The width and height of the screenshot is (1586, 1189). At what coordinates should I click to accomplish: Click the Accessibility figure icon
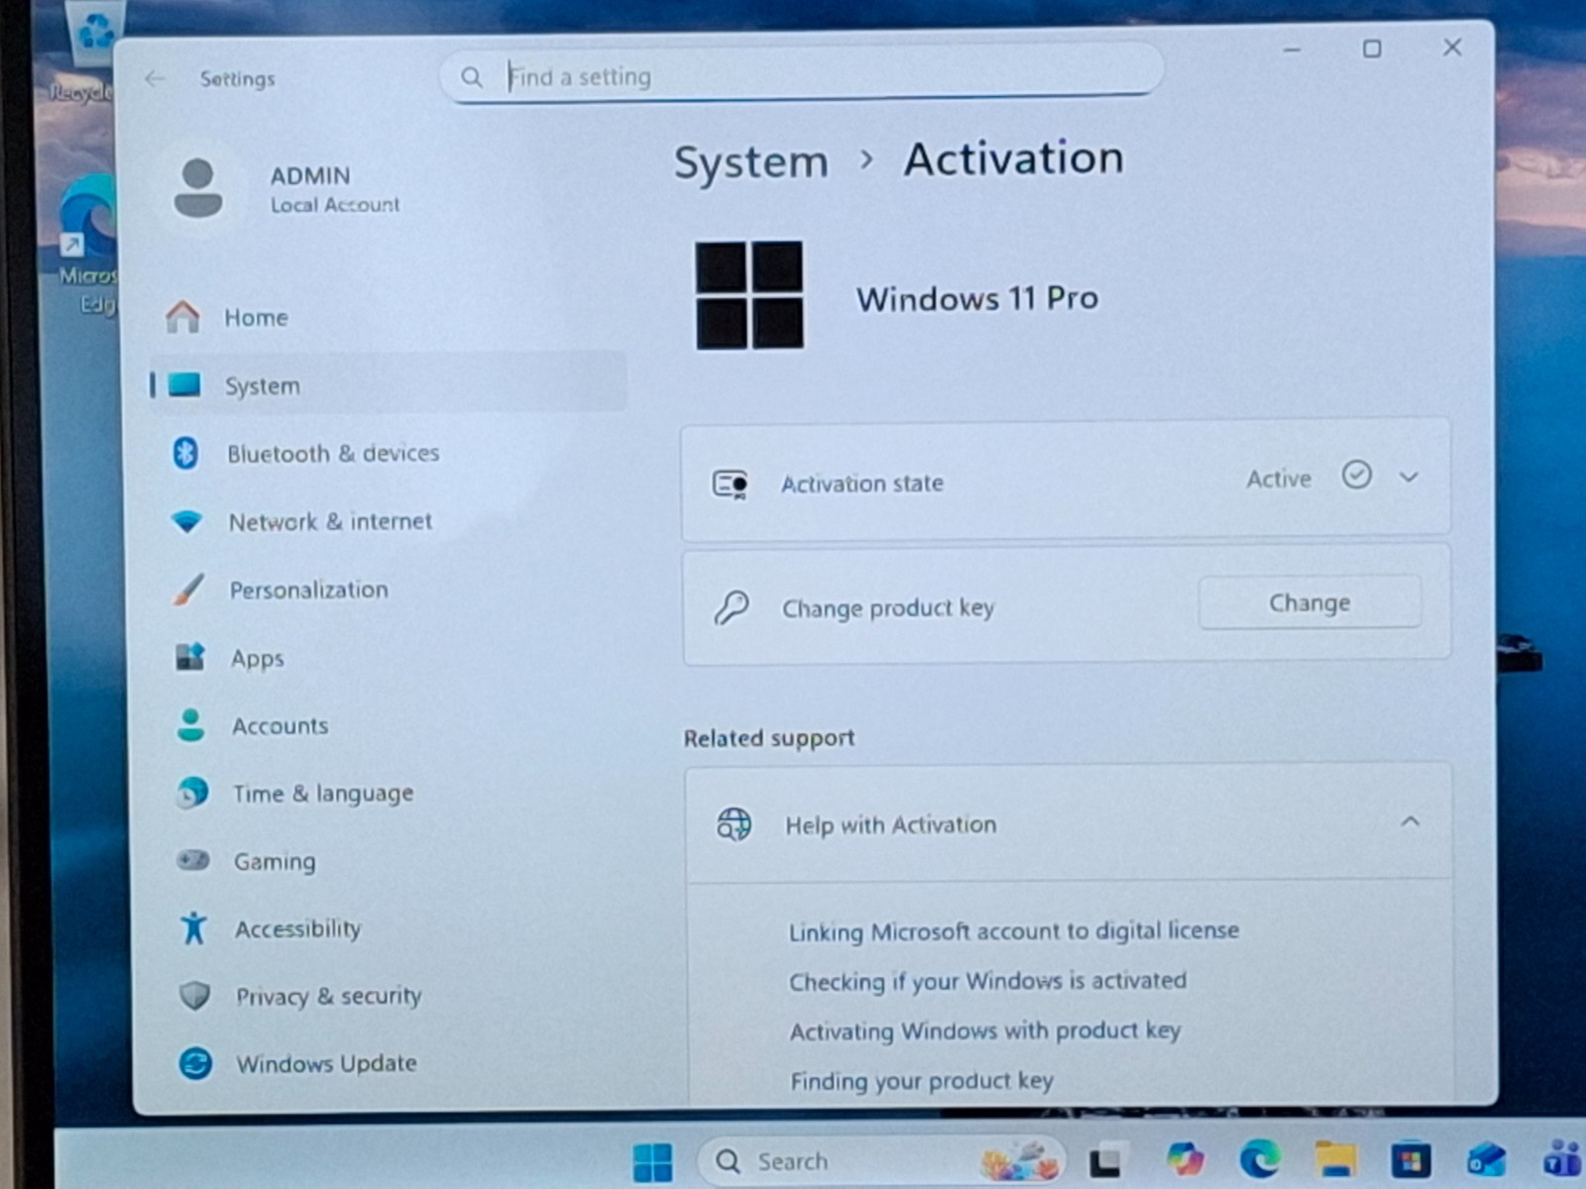tap(194, 927)
